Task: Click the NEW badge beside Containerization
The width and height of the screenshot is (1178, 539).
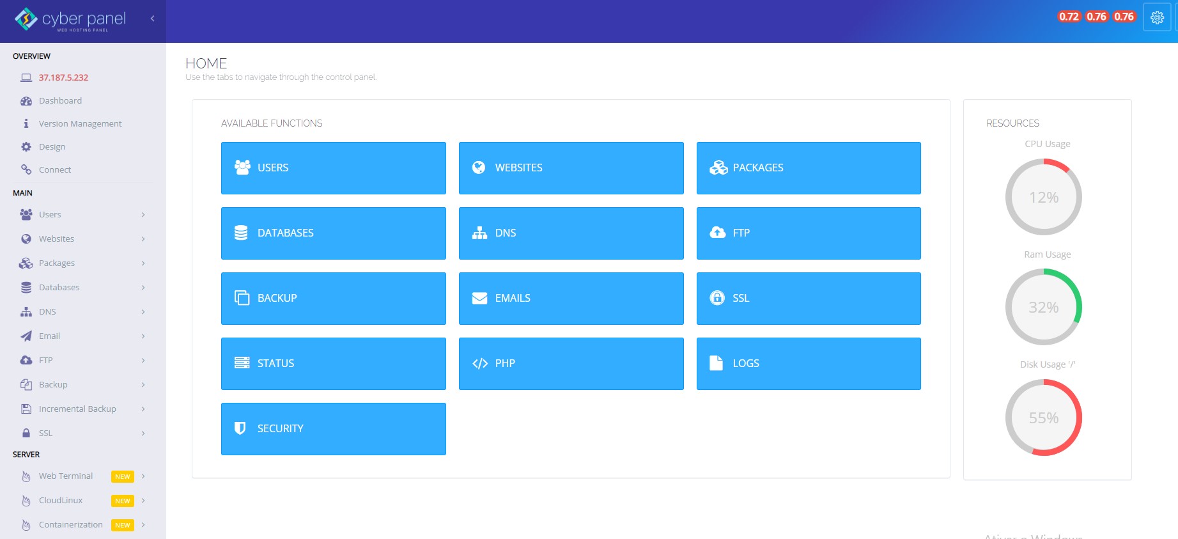Action: [x=123, y=525]
